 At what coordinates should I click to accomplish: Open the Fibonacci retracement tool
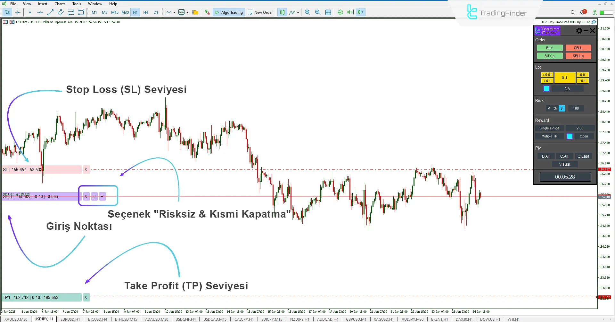[x=71, y=12]
